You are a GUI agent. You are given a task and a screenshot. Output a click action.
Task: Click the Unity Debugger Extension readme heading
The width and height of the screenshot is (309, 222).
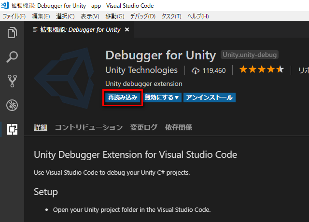(135, 154)
